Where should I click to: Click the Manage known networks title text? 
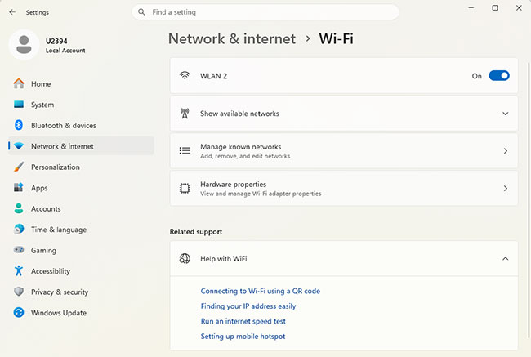pyautogui.click(x=241, y=147)
